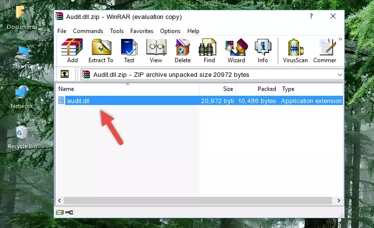
Task: Open the Find tool
Action: pos(209,51)
